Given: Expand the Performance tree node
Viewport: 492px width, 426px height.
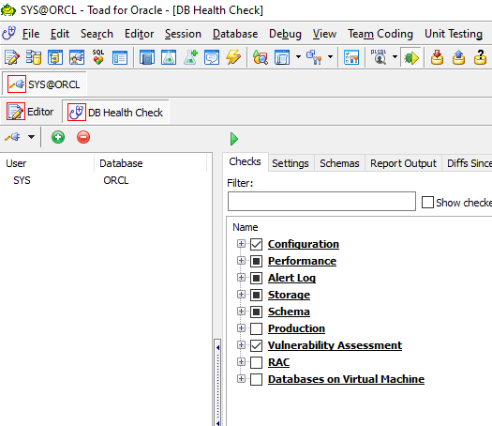Looking at the screenshot, I should point(241,261).
